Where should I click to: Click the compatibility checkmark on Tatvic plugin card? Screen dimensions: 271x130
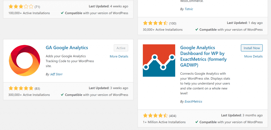(x=197, y=29)
